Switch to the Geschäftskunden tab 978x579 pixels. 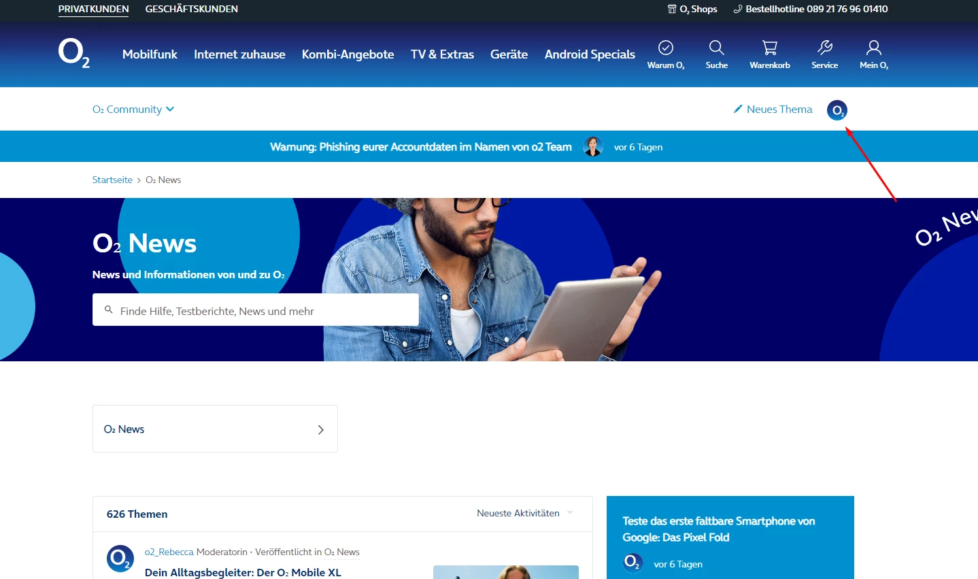coord(192,9)
